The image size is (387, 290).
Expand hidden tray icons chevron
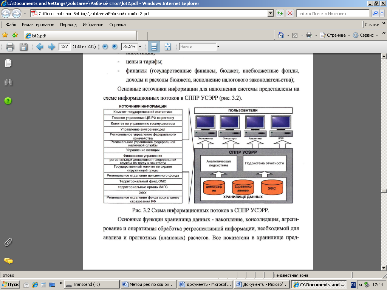360,285
